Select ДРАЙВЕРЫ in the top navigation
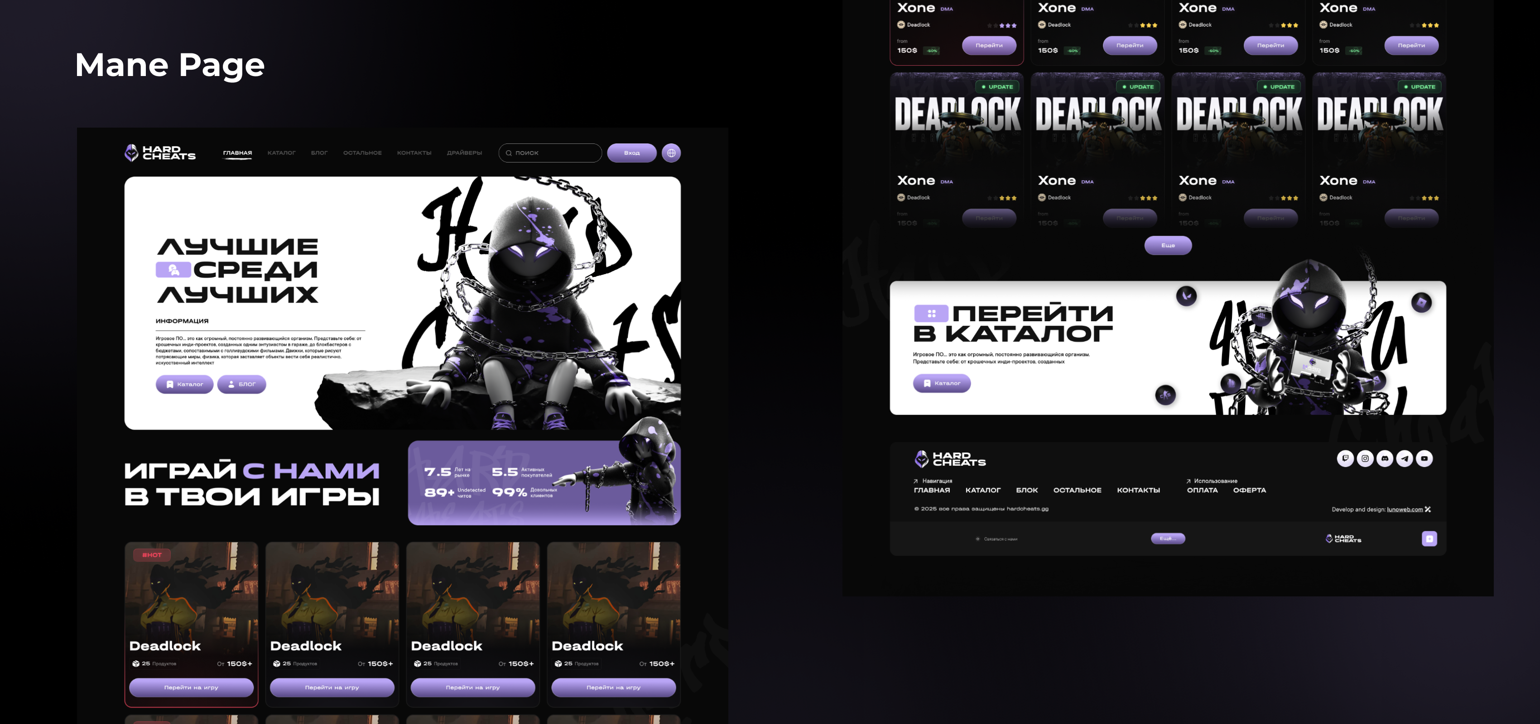Viewport: 1540px width, 724px height. coord(464,153)
